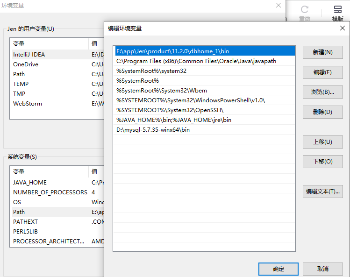Select OneDrive user variable row
Viewport: 350px width, 277px height.
pyautogui.click(x=58, y=64)
